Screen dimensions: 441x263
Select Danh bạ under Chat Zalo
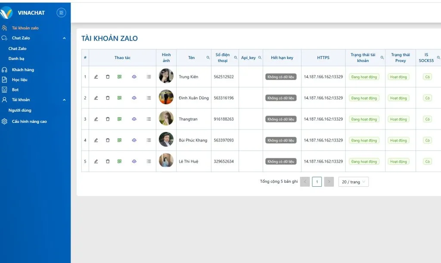16,59
